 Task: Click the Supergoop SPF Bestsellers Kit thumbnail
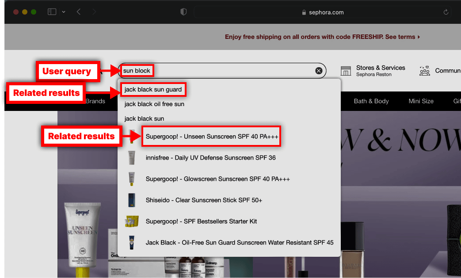131,221
